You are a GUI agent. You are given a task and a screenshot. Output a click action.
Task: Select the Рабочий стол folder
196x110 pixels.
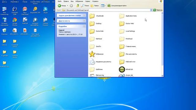point(127,62)
